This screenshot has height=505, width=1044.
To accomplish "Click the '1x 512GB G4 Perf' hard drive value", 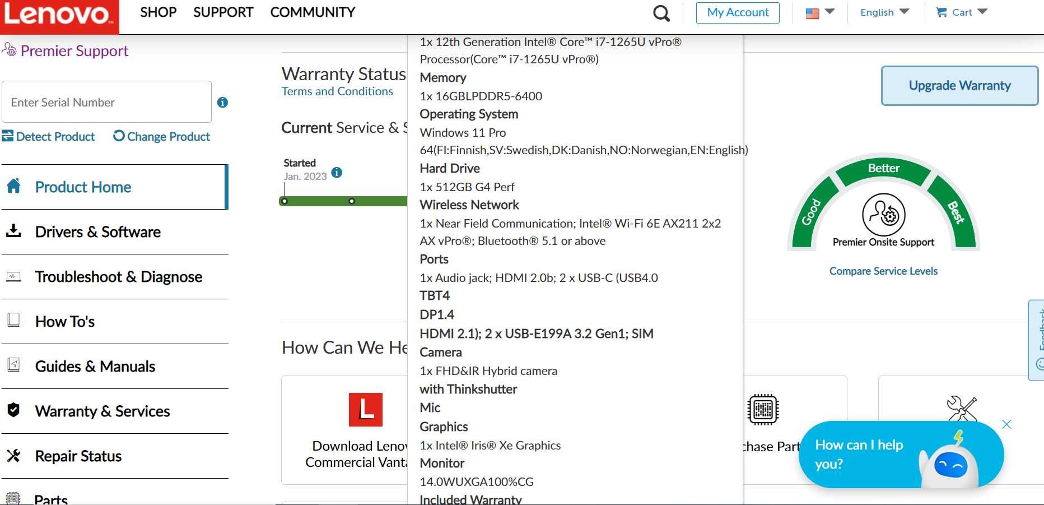I will point(467,187).
